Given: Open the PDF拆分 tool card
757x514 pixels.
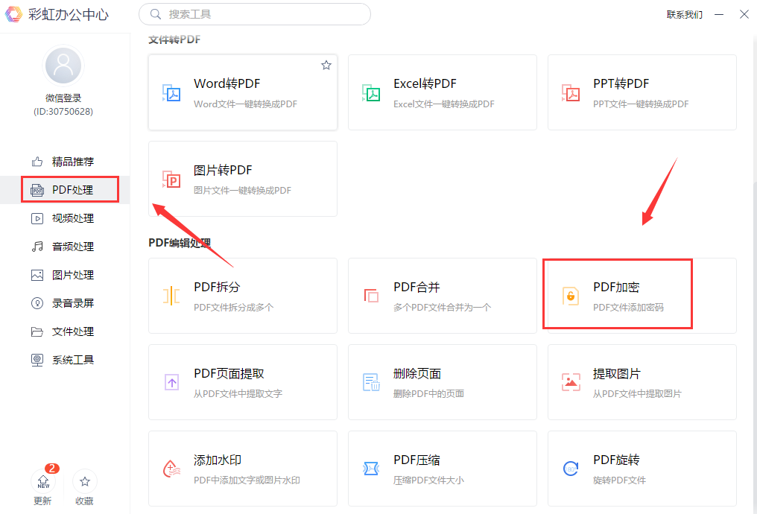Looking at the screenshot, I should click(243, 296).
